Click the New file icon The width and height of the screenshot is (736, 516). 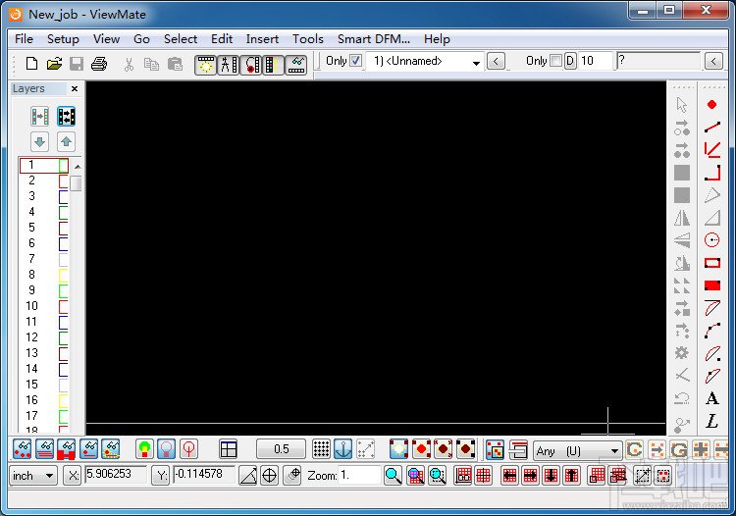(31, 64)
